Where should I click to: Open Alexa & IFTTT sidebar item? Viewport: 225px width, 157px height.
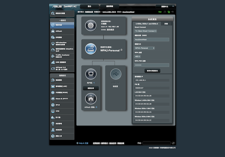[x=62, y=99]
